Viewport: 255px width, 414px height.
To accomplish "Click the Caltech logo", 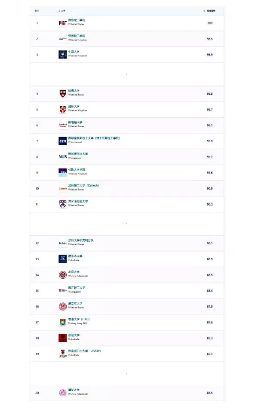I will coord(62,189).
